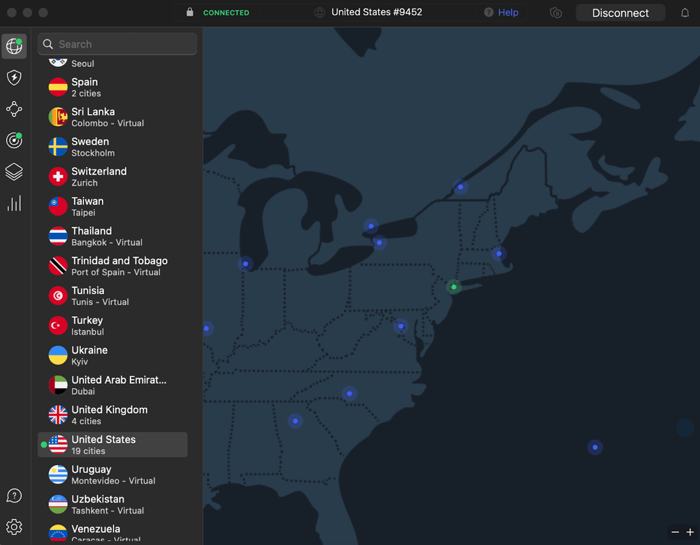700x545 pixels.
Task: Click the Thailand flag icon
Action: [58, 236]
